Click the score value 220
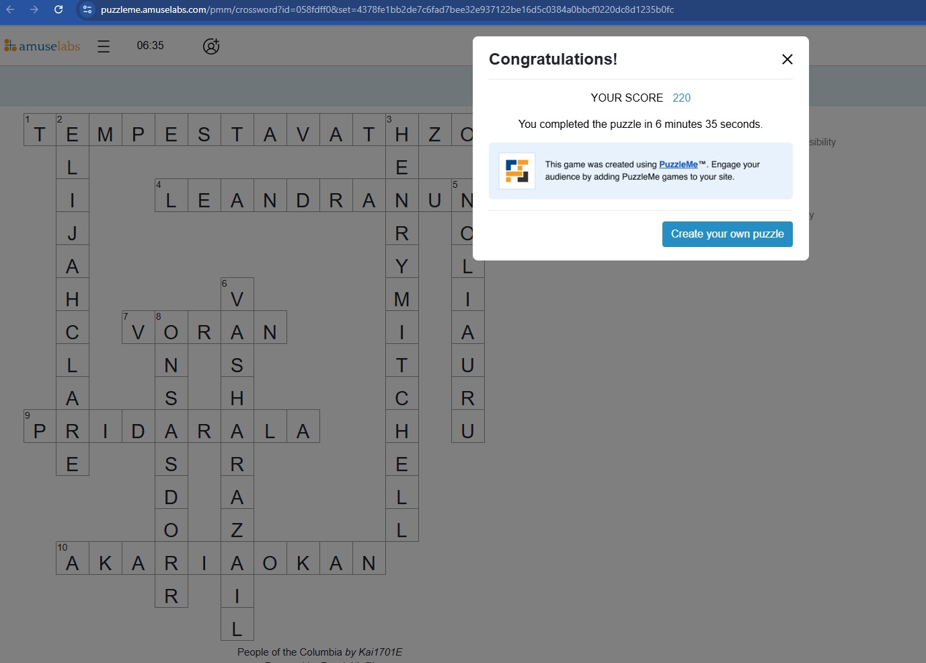Viewport: 926px width, 663px height. pos(681,98)
